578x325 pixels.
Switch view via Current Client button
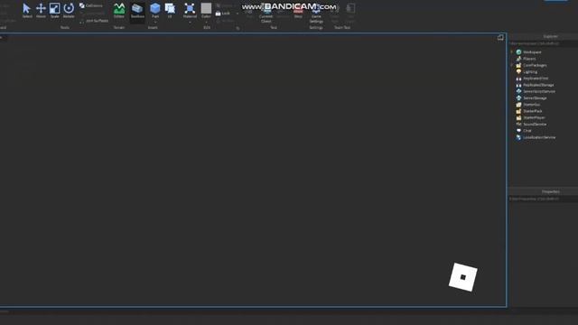[266, 14]
